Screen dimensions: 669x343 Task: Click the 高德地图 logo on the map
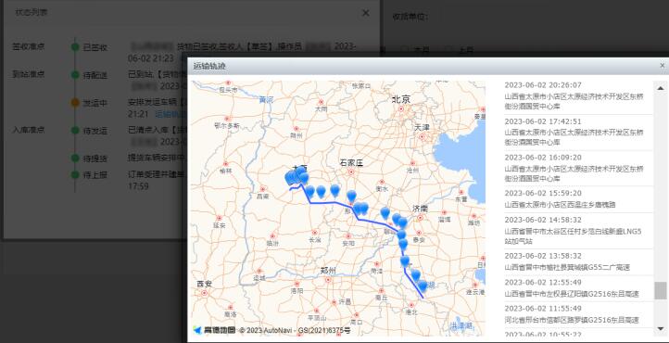214,330
